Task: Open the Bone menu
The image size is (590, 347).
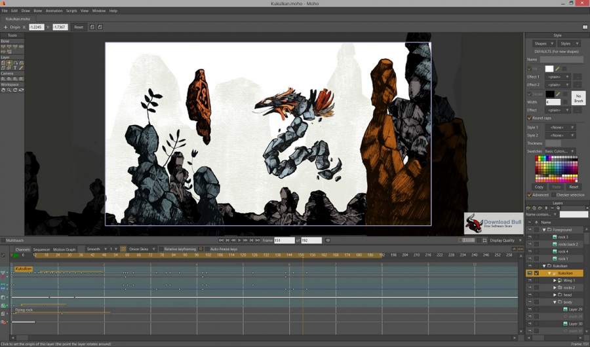Action: tap(37, 11)
